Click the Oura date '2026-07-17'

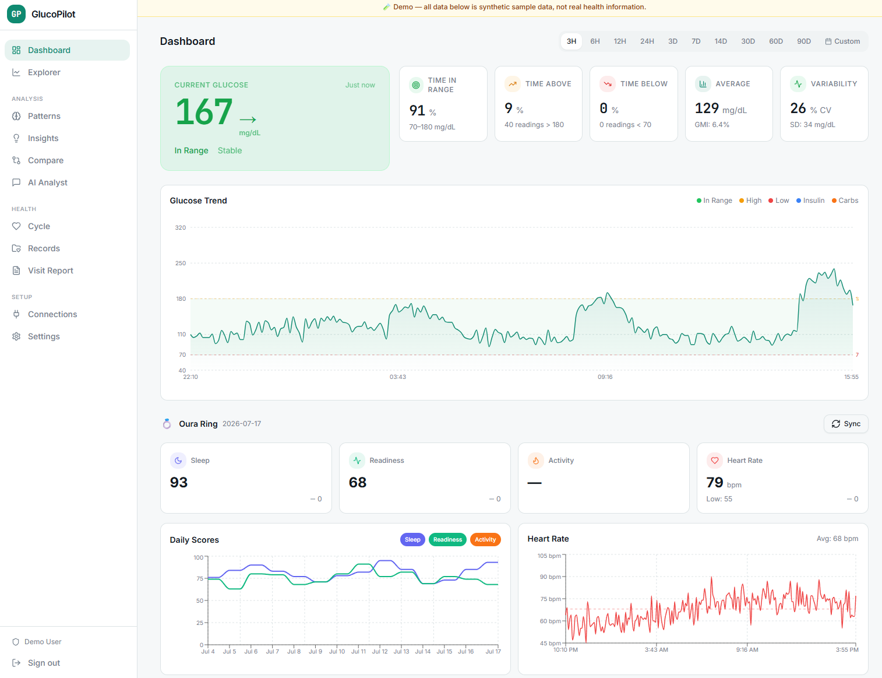[242, 424]
